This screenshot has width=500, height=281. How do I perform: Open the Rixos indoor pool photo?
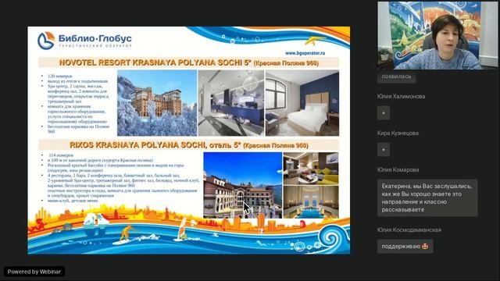point(311,202)
